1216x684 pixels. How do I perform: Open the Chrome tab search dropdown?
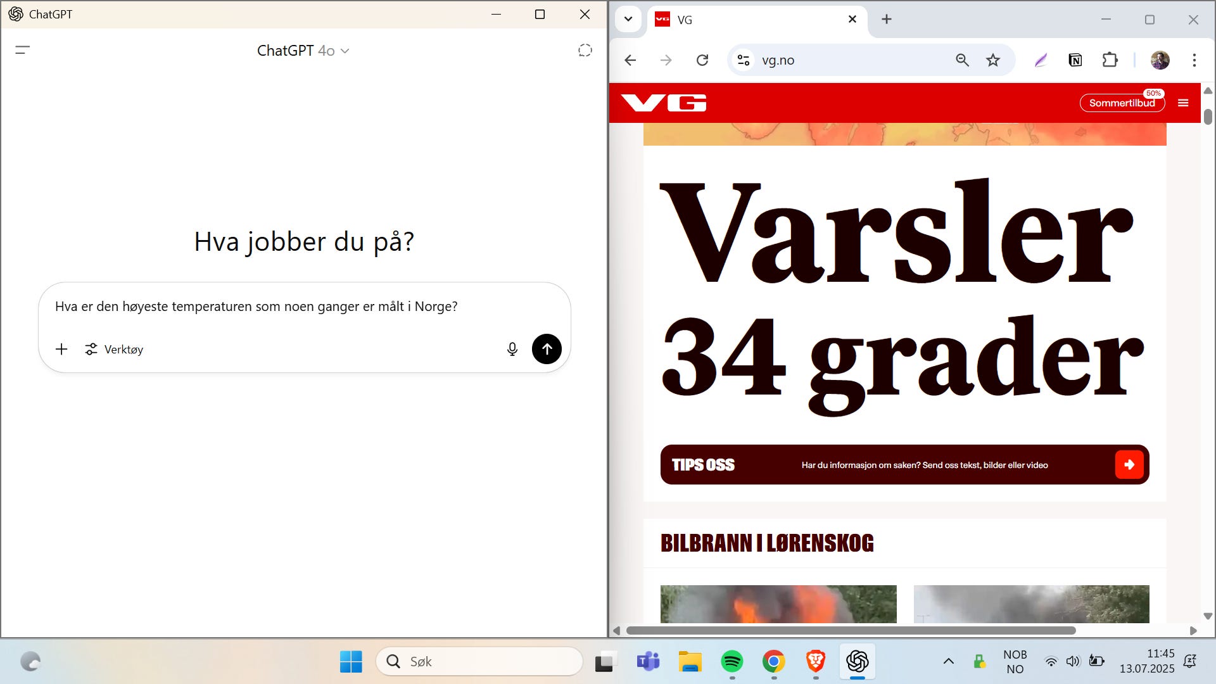point(628,19)
